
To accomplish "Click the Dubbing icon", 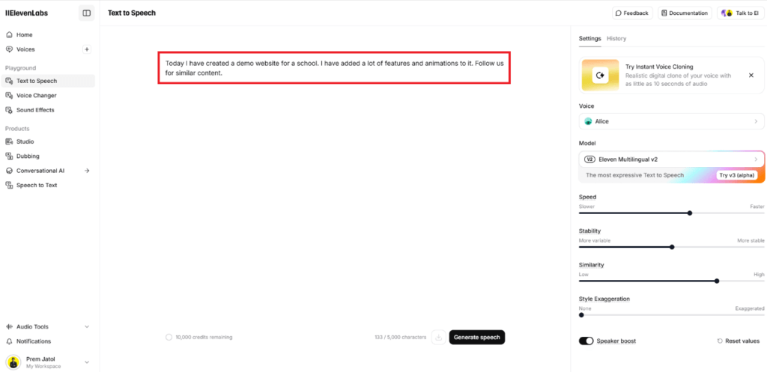I will 9,156.
